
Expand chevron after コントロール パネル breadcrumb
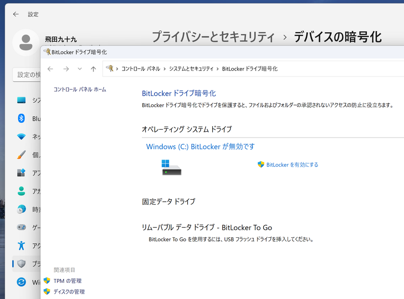coord(165,69)
